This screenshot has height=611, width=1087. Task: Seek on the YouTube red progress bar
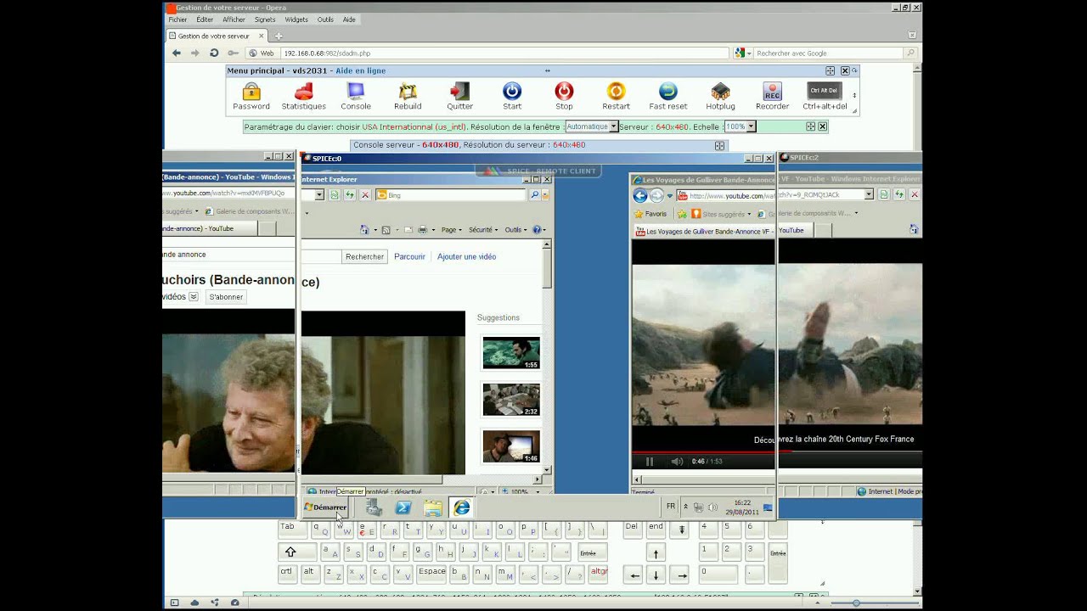(x=703, y=452)
